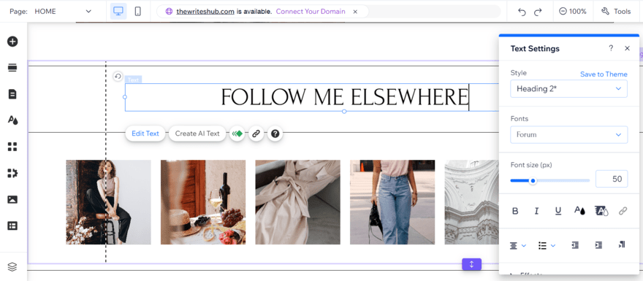Screen dimensions: 643x281
Task: Toggle underline formatting
Action: click(558, 211)
